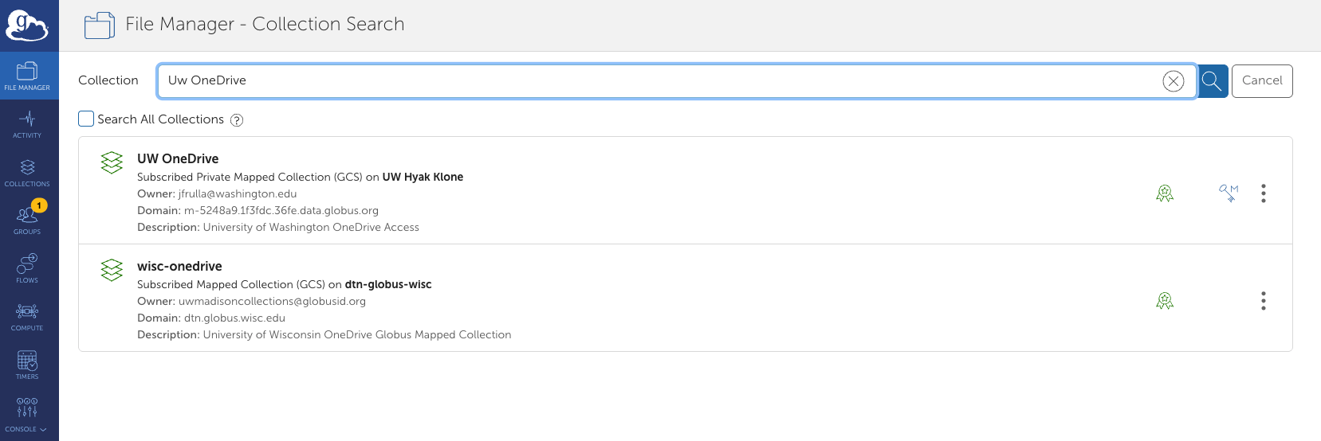The height and width of the screenshot is (441, 1321).
Task: Cancel the collection search
Action: click(1262, 80)
